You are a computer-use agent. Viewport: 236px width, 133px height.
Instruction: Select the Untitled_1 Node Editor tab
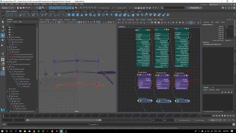click(122, 27)
